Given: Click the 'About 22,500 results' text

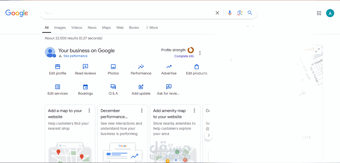Looking at the screenshot, I should click(x=74, y=38).
